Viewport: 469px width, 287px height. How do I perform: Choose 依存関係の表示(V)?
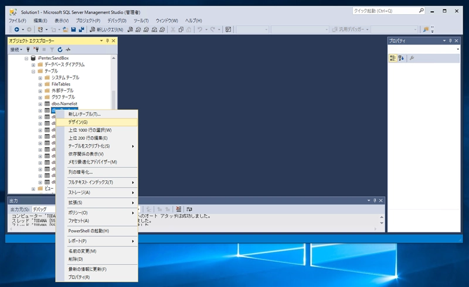97,154
